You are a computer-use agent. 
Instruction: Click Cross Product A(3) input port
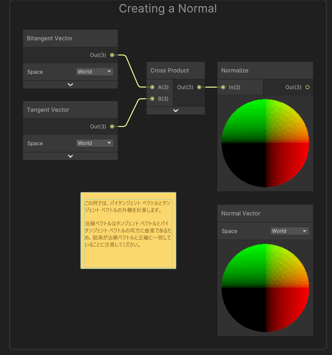(152, 87)
